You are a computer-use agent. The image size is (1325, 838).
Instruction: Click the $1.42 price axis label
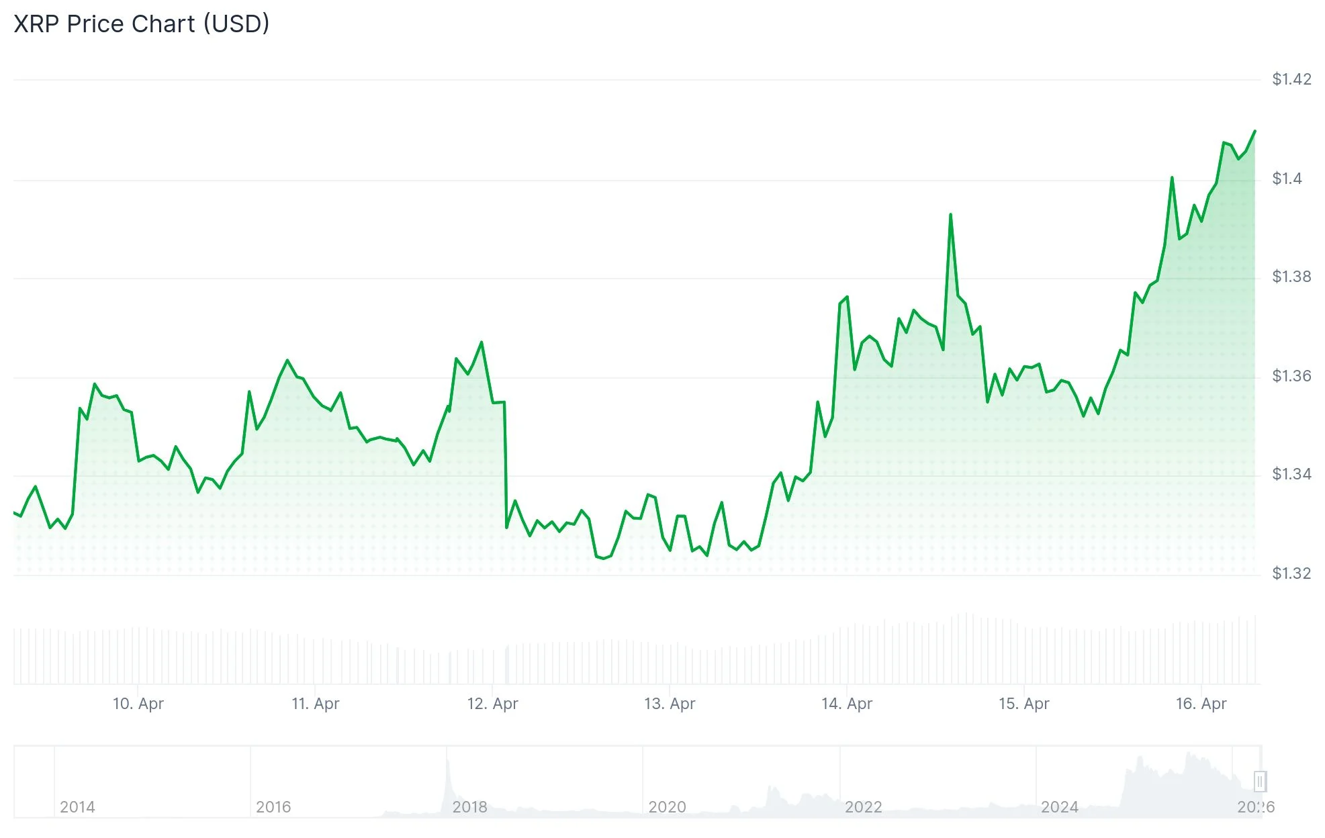click(1291, 79)
